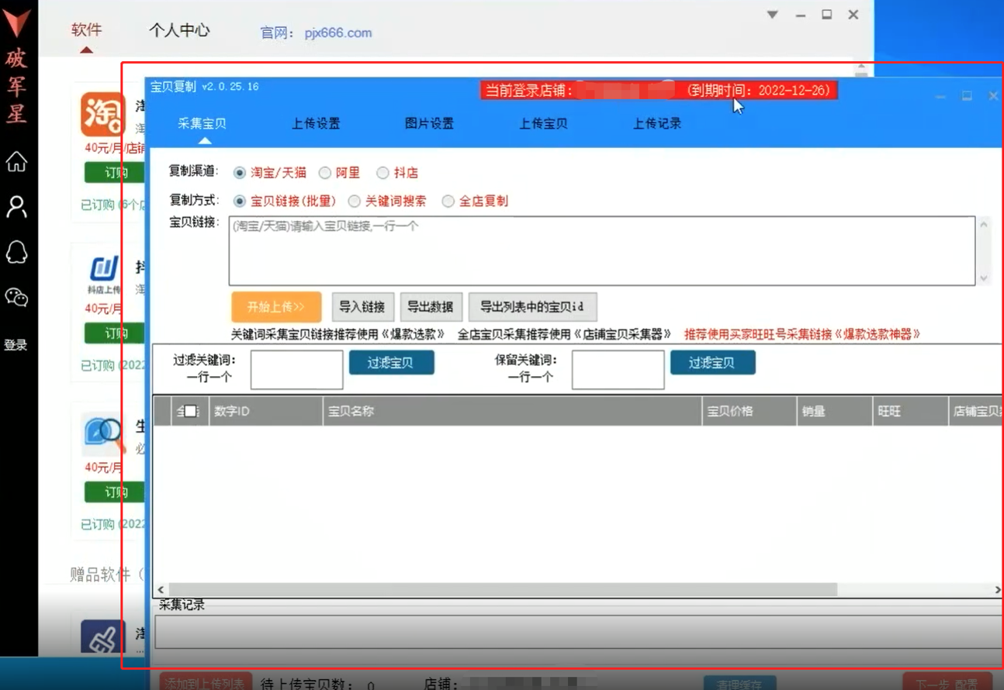Click inside the 采集记录 log box
Image resolution: width=1004 pixels, height=690 pixels.
pyautogui.click(x=579, y=632)
